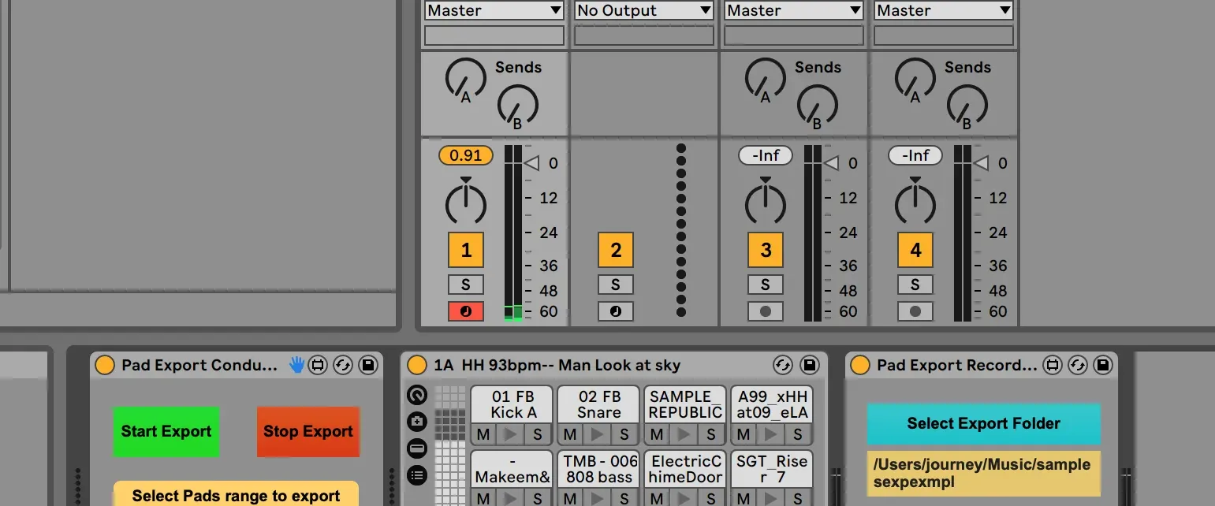
Task: Deactivate track 1 with its activator button
Action: (466, 251)
